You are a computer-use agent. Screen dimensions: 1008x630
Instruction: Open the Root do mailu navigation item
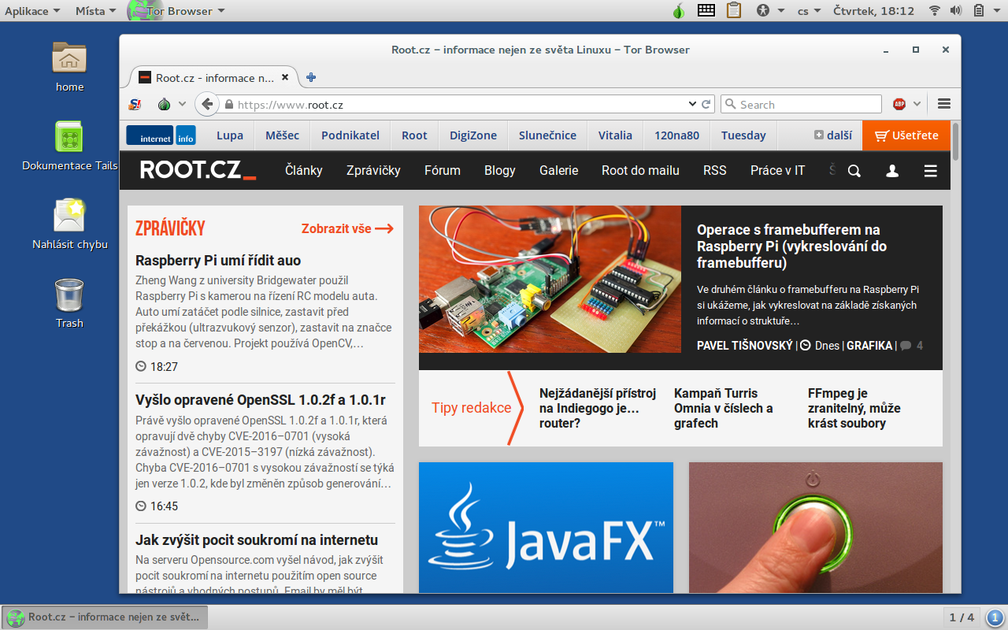640,170
